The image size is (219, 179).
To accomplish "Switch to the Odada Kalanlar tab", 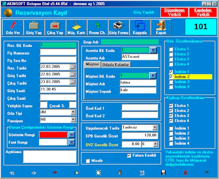I will click(x=115, y=65).
